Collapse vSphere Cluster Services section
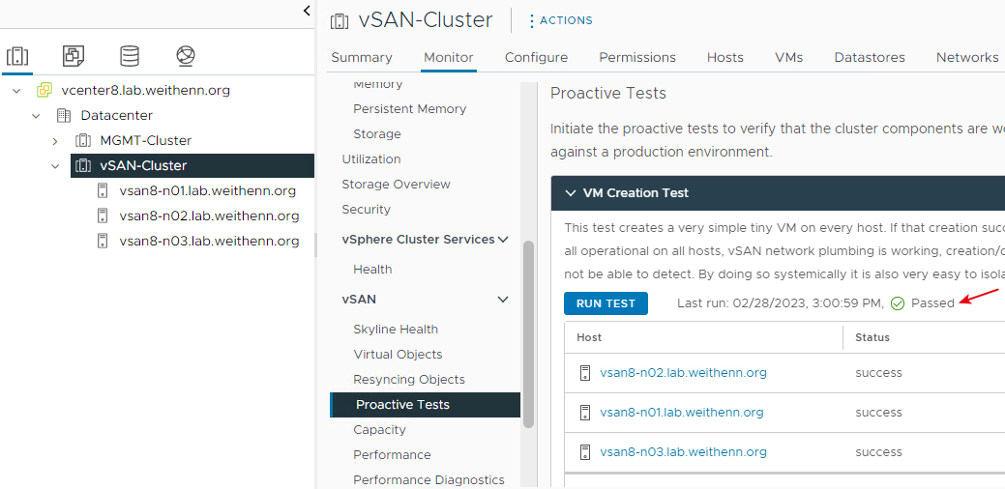Viewport: 1005px width, 489px height. (503, 240)
